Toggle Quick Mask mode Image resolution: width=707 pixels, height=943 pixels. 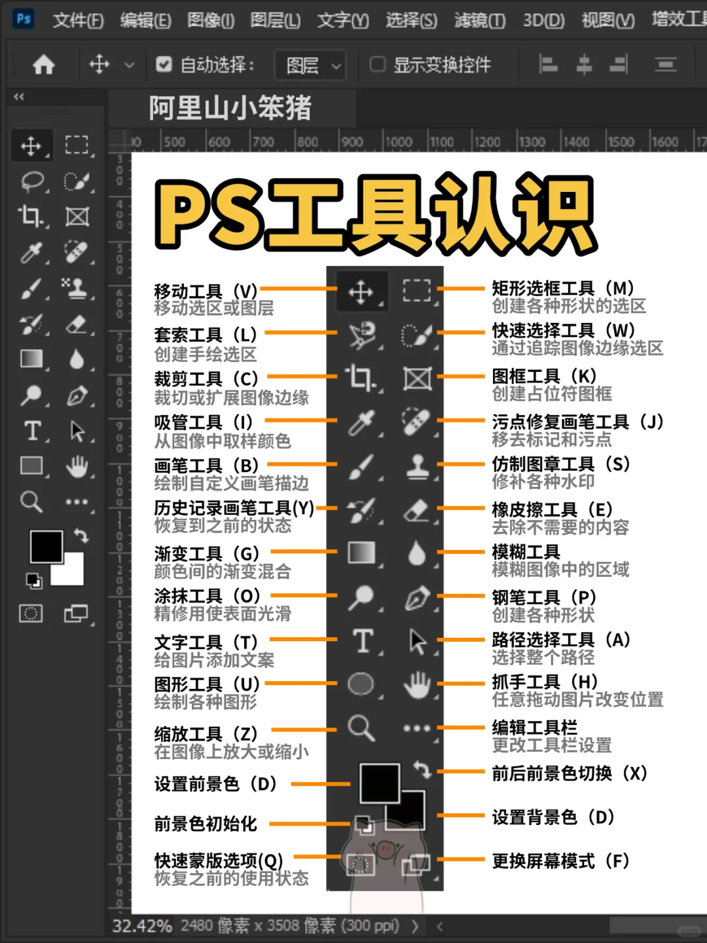point(30,614)
